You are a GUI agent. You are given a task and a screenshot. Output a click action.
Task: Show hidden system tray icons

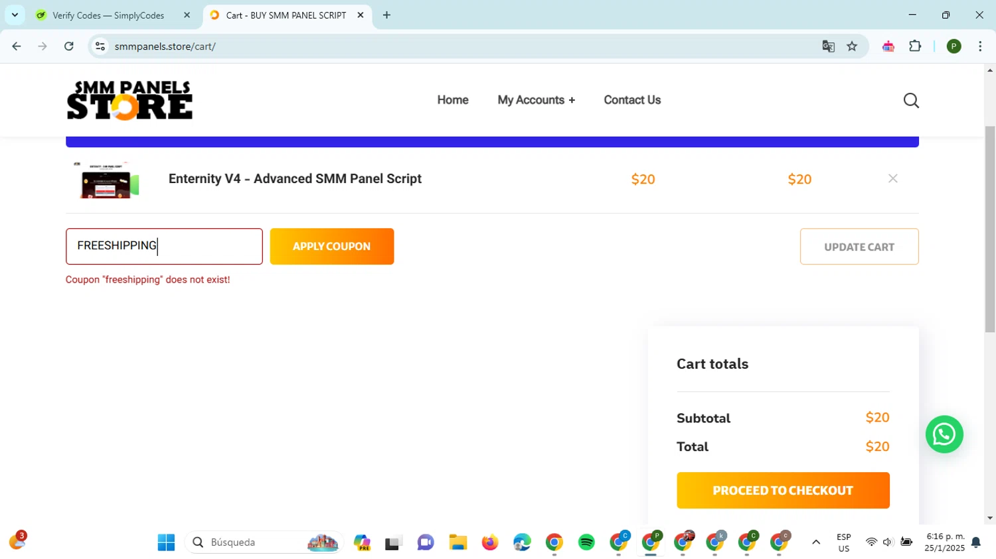coord(816,542)
